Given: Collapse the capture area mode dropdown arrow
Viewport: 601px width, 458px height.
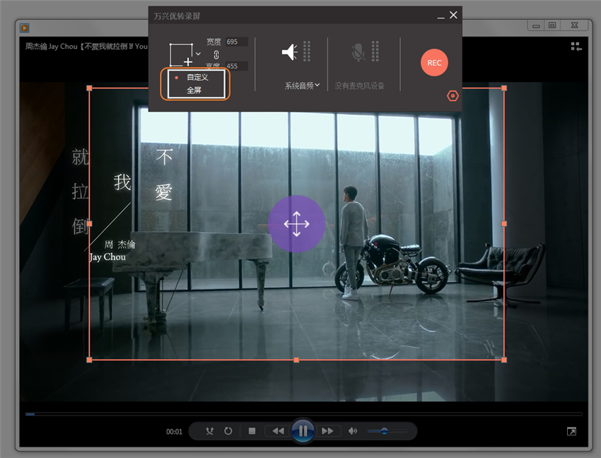Looking at the screenshot, I should [198, 54].
